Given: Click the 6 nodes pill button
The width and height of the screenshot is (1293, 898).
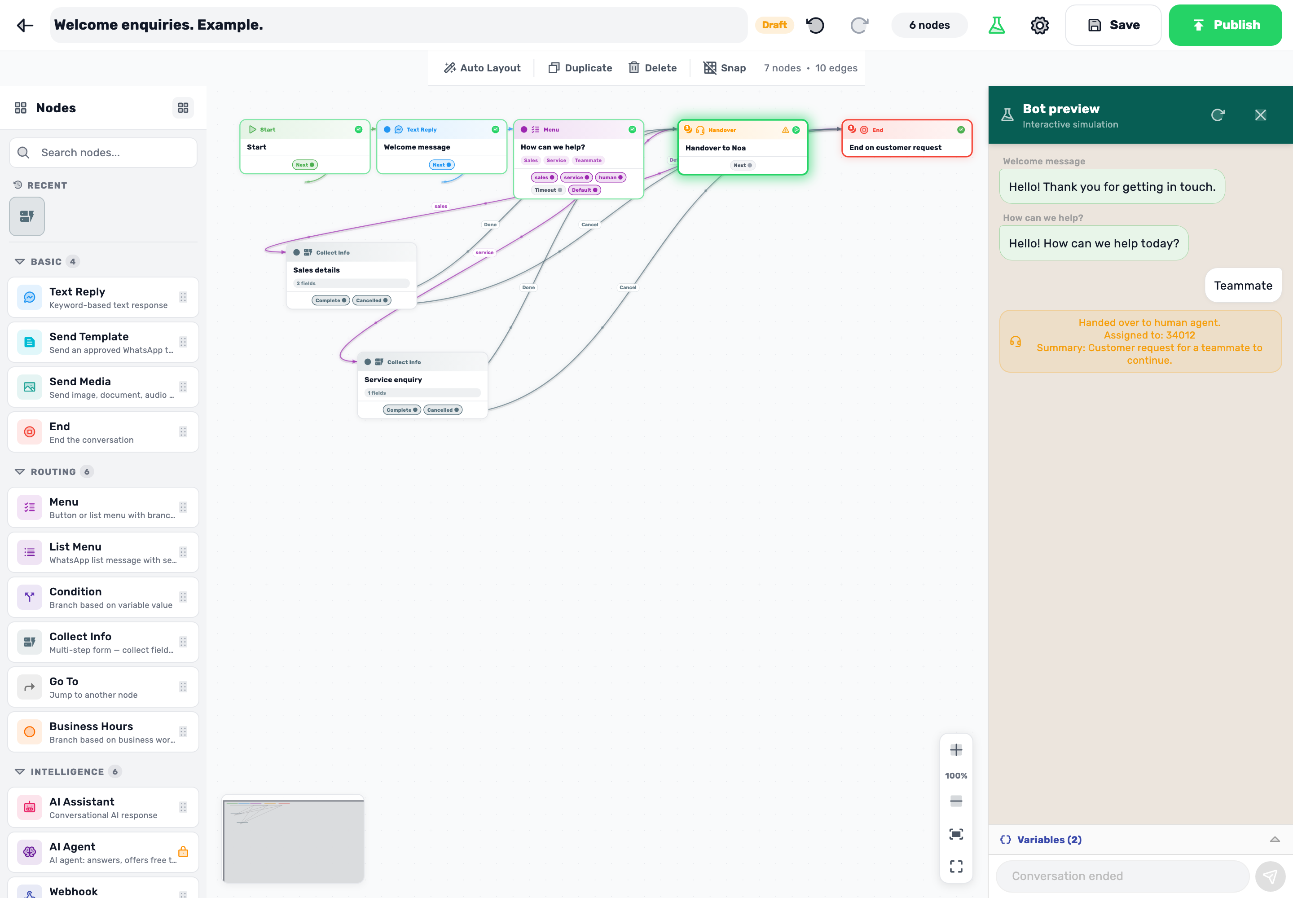Looking at the screenshot, I should tap(929, 25).
